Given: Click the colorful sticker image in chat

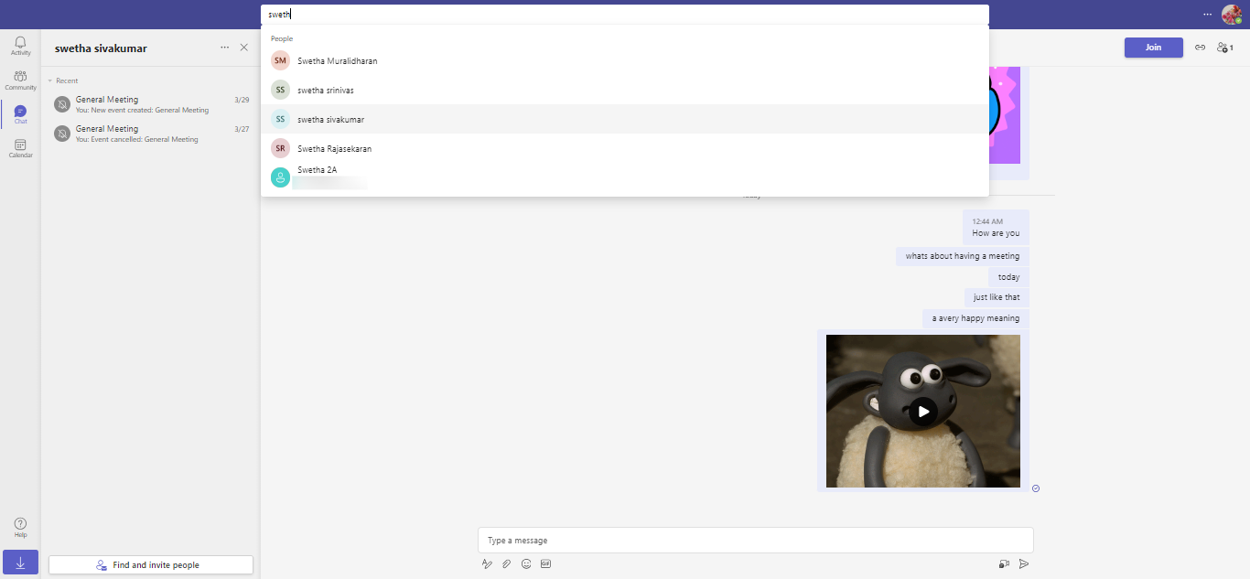Looking at the screenshot, I should [1004, 115].
